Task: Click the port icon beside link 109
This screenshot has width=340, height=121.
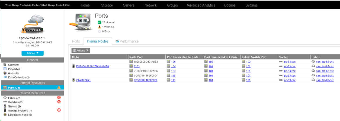Action: [x=206, y=62]
